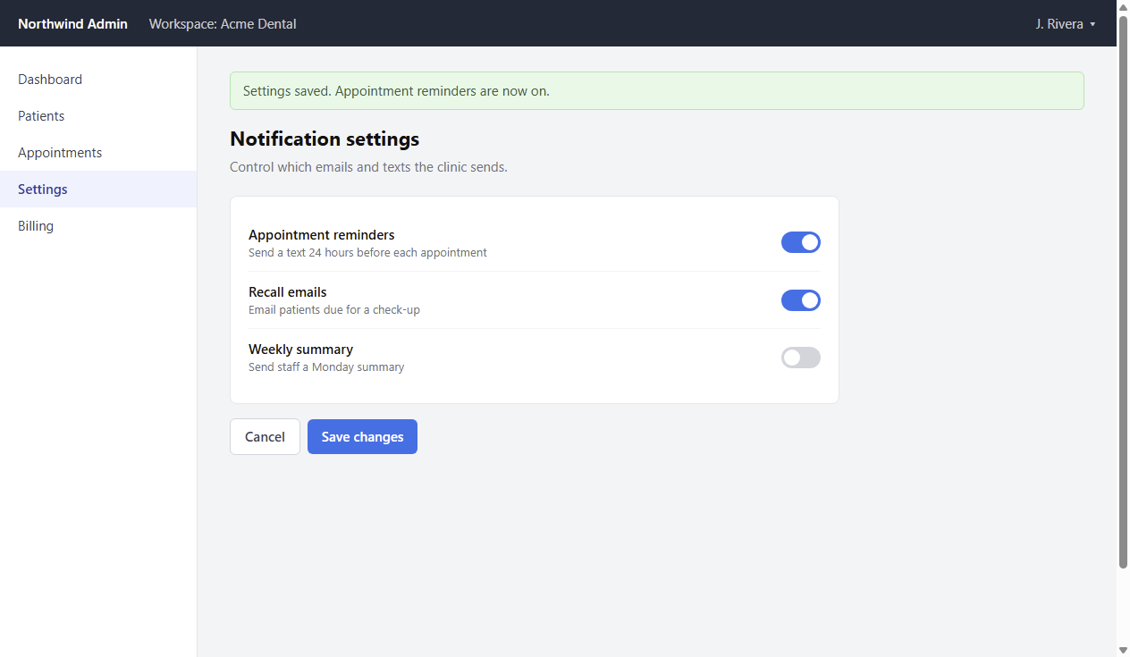Click the page scrollbar down arrow
1130x657 pixels.
click(1123, 650)
